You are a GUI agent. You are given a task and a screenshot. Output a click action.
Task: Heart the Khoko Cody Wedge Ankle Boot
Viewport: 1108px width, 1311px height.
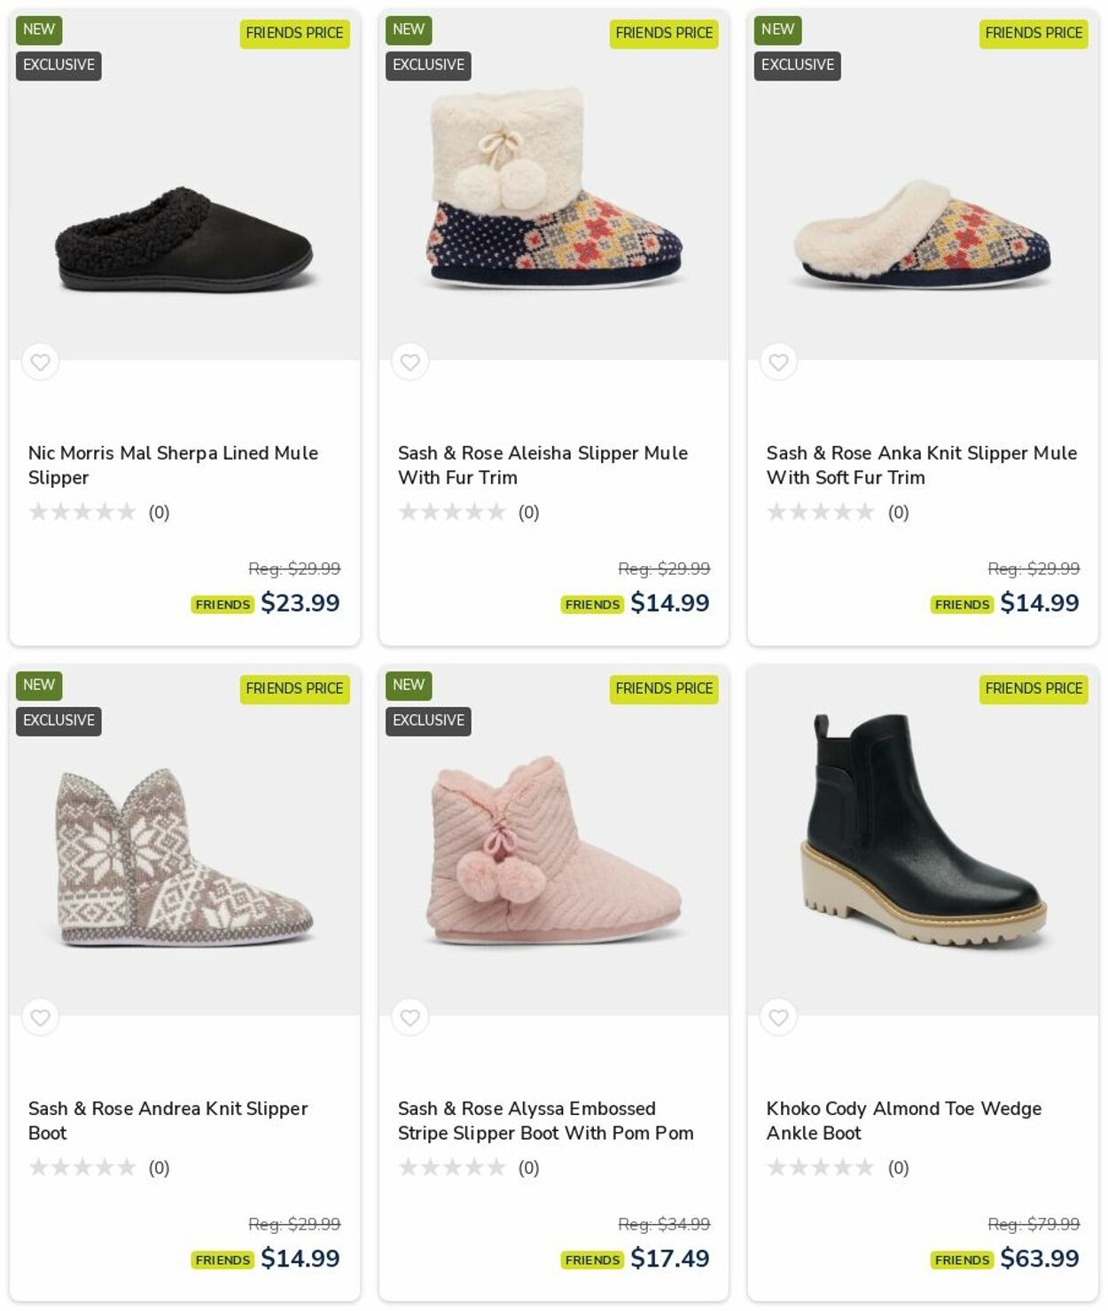point(778,1017)
